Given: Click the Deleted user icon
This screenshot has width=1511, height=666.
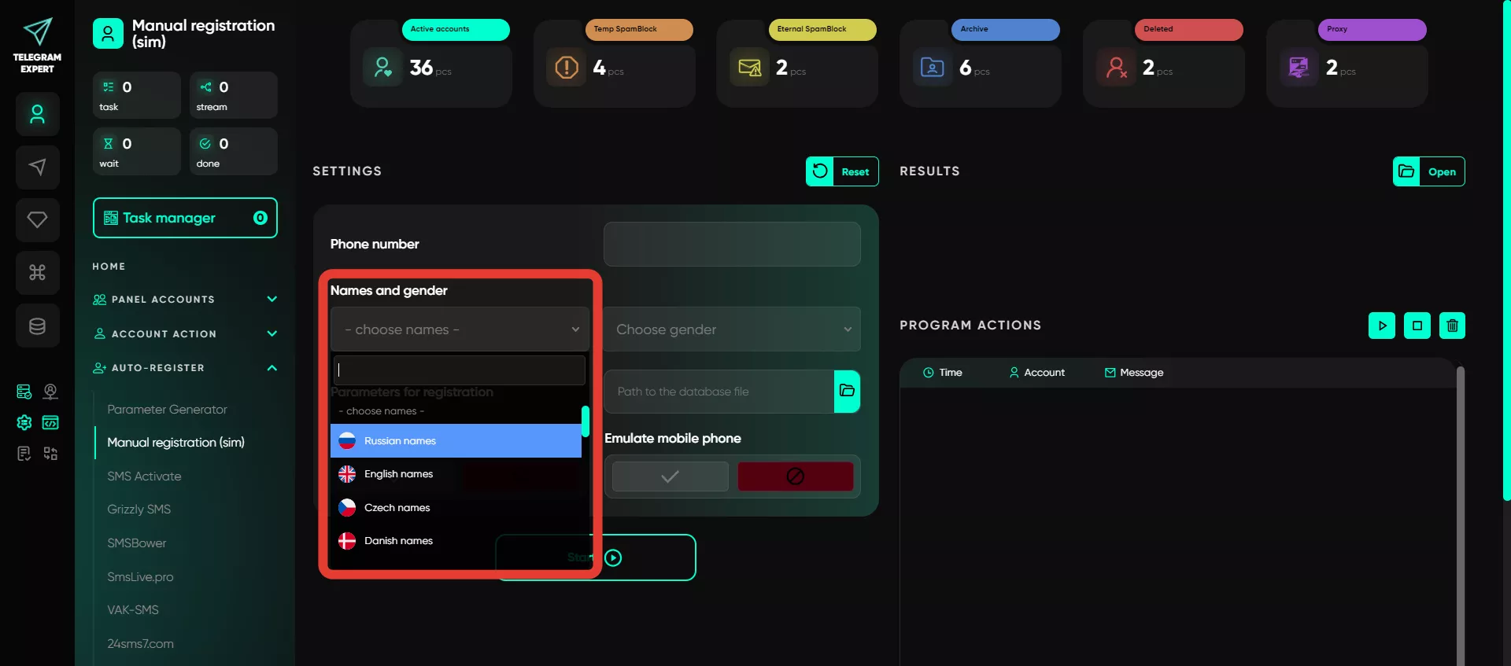Looking at the screenshot, I should (1116, 67).
